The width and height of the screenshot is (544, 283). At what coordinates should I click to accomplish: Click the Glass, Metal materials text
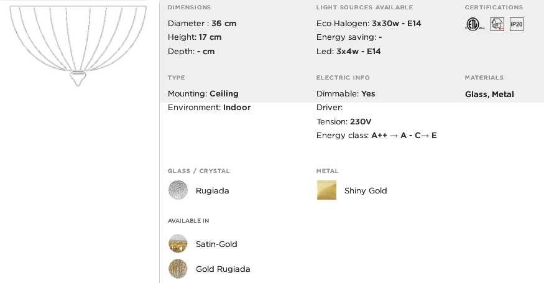pyautogui.click(x=489, y=95)
